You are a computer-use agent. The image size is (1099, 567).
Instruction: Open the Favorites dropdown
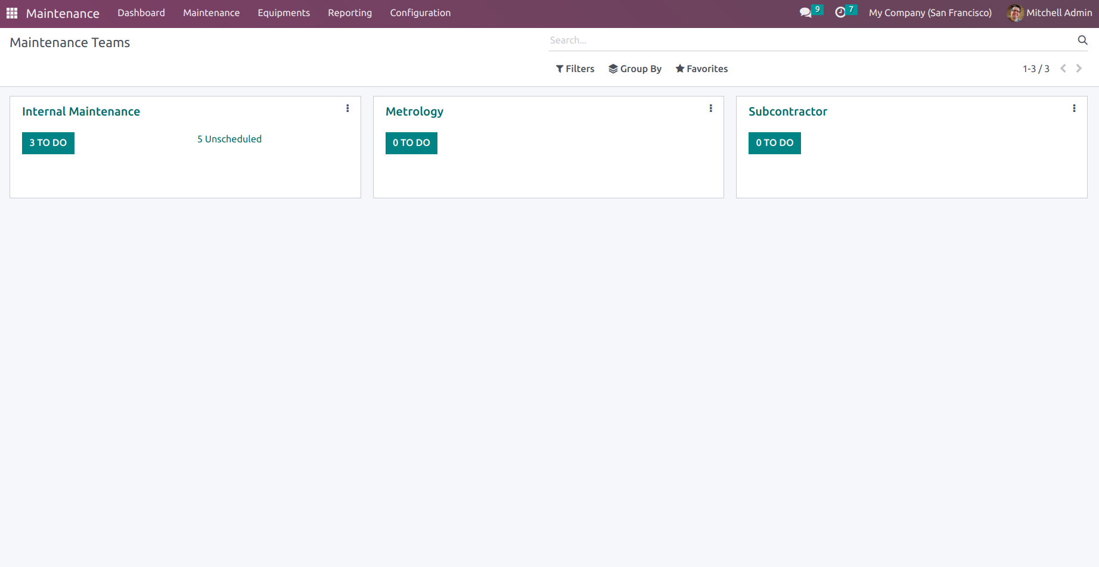coord(701,68)
